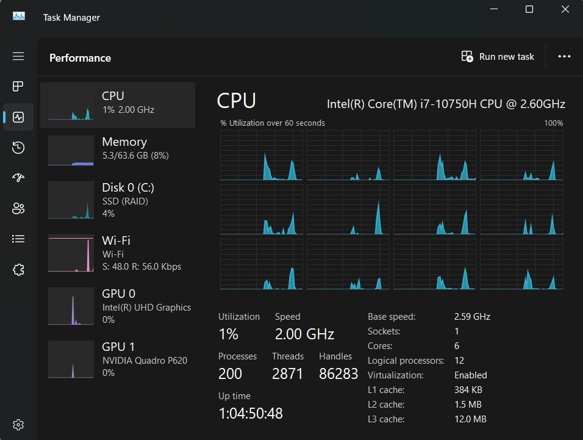Select GPU 0 Intel UHD Graphics entry
This screenshot has width=583, height=440.
(x=118, y=306)
